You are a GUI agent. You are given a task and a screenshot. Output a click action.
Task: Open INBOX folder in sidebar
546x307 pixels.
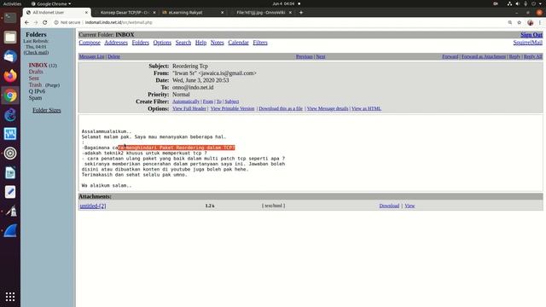(x=38, y=65)
